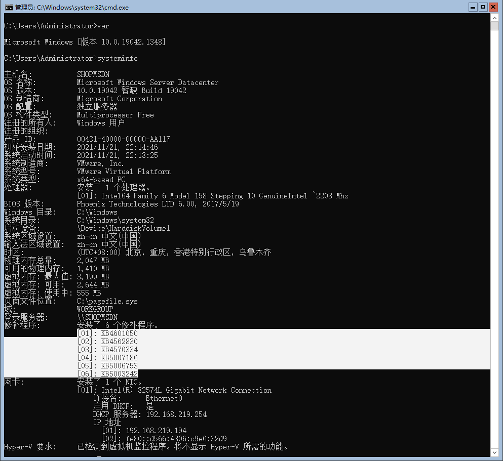The width and height of the screenshot is (503, 461).
Task: Click the 'Hyper-V 要求' label
Action: click(x=30, y=447)
